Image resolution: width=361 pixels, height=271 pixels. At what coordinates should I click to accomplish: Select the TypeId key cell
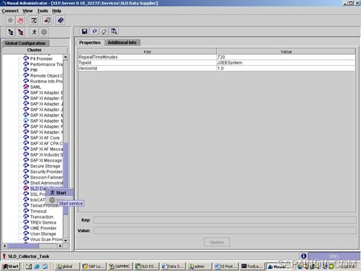pyautogui.click(x=148, y=63)
